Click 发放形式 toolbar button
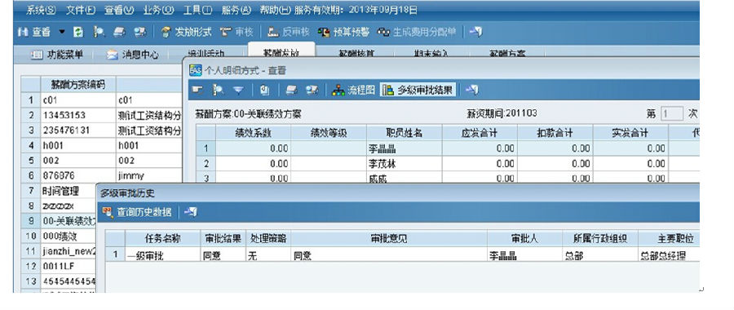This screenshot has height=310, width=734. (x=186, y=32)
